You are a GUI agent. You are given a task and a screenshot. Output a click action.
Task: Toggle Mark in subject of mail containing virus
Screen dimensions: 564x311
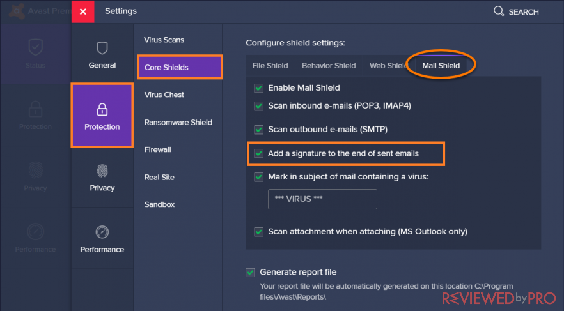coord(258,177)
